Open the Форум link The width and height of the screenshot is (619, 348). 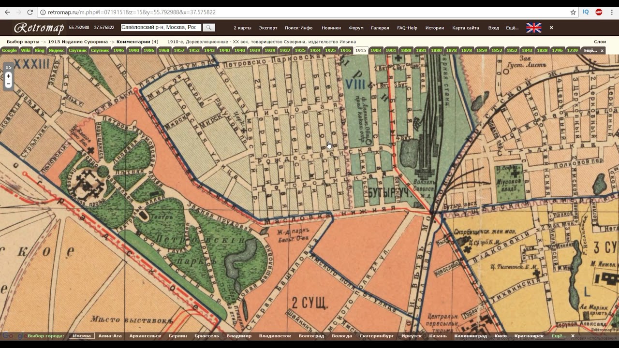click(356, 28)
